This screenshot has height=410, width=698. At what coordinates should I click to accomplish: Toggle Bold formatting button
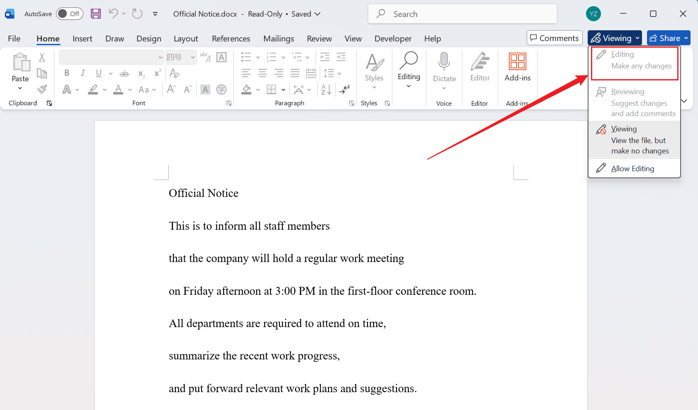pos(67,73)
